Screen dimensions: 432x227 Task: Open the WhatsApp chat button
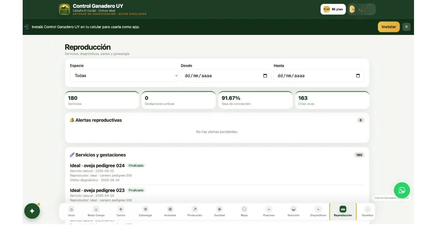402,190
